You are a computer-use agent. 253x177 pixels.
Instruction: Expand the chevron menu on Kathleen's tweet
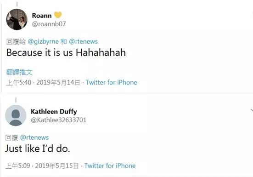coord(252,110)
